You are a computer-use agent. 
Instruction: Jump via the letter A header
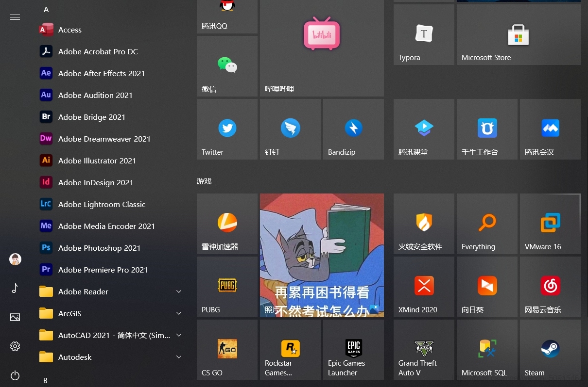tap(46, 10)
